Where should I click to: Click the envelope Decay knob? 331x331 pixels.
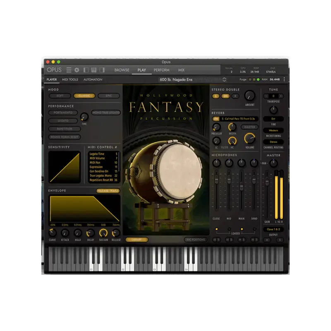[x=91, y=233]
